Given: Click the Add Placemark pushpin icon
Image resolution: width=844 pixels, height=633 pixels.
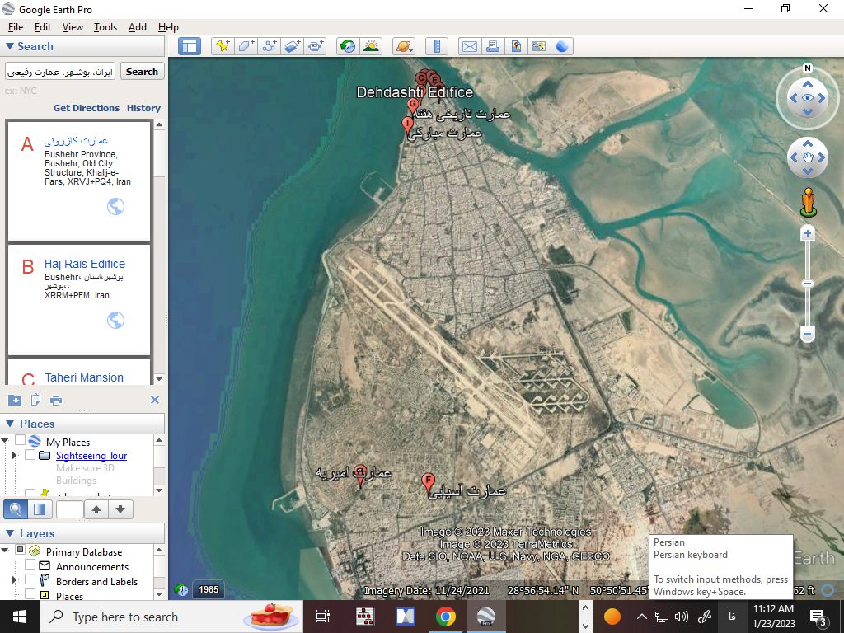Looking at the screenshot, I should coord(222,46).
